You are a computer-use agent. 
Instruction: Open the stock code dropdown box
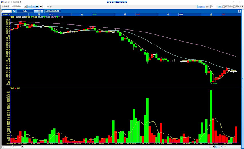point(6,11)
